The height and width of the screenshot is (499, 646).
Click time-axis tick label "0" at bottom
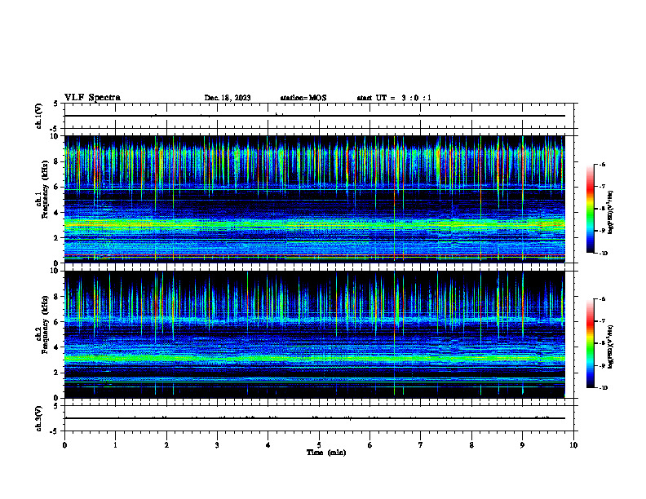tap(64, 445)
